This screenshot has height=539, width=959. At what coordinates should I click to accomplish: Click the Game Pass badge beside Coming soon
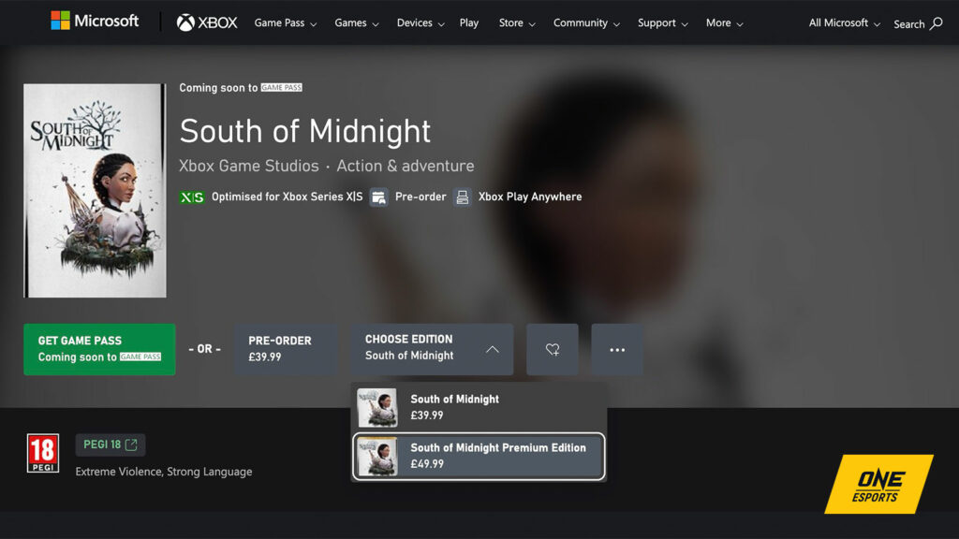281,87
